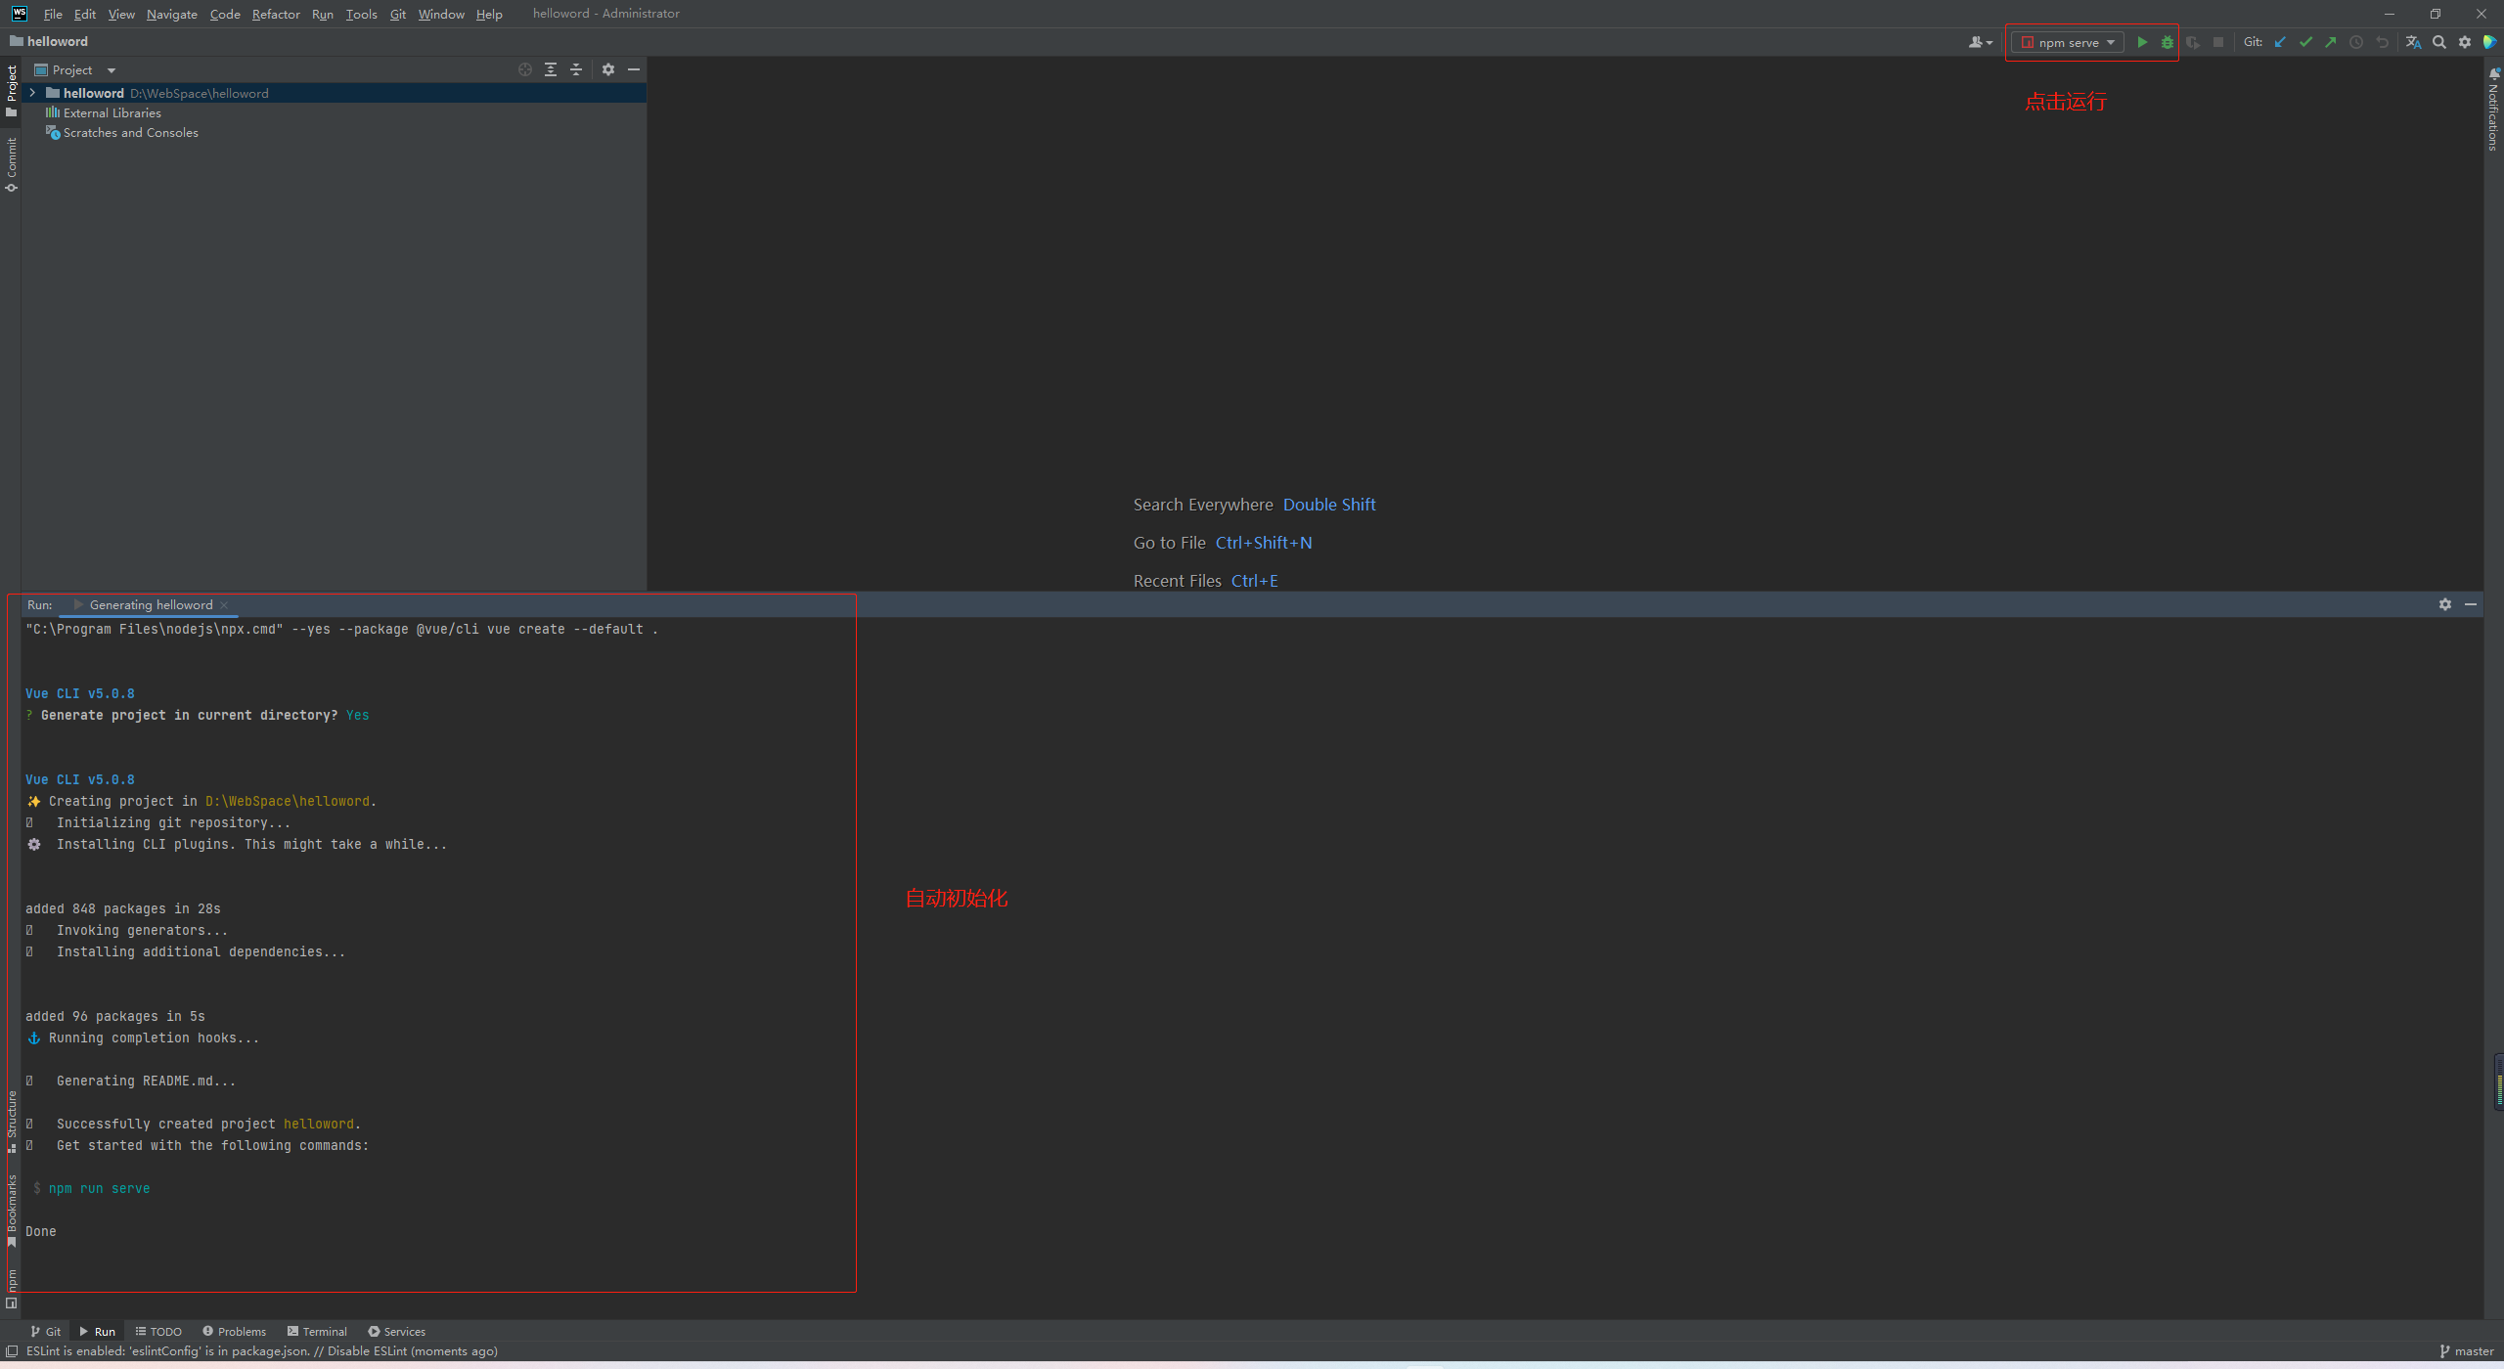Toggle the npm side tool window
This screenshot has width=2504, height=1369.
[11, 1288]
